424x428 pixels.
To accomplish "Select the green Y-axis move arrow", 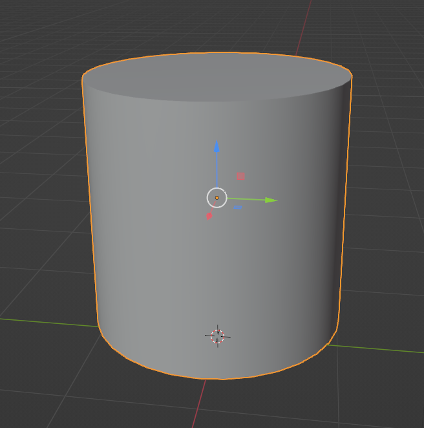I will coord(271,200).
